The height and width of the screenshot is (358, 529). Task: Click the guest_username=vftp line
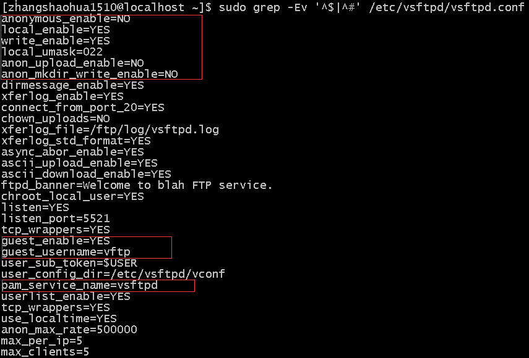point(66,252)
